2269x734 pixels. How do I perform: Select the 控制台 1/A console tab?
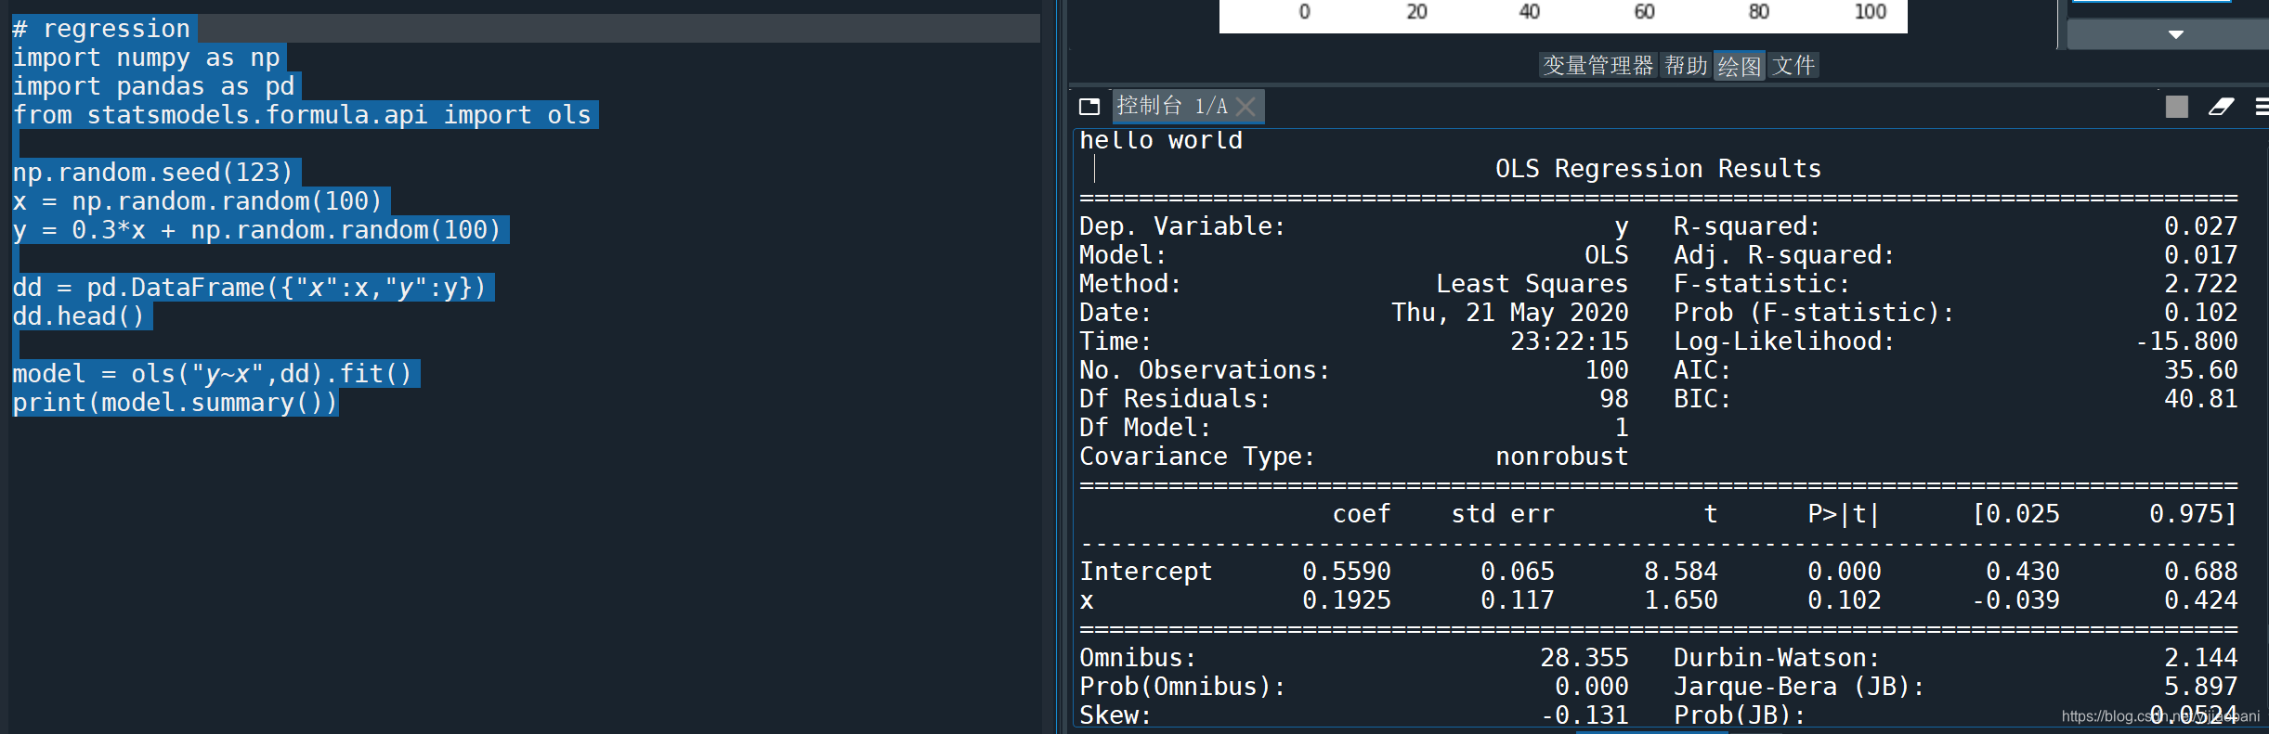pyautogui.click(x=1172, y=106)
